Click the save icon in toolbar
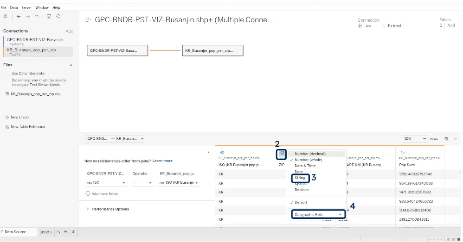 click(49, 16)
